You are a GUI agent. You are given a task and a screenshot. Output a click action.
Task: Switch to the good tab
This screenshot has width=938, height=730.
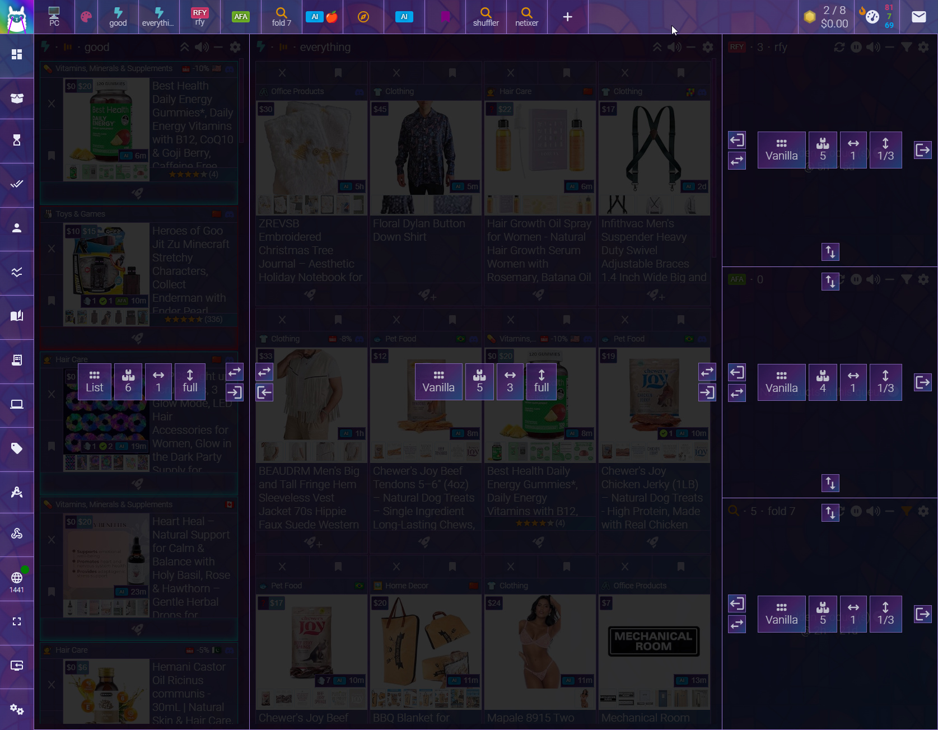(x=118, y=17)
